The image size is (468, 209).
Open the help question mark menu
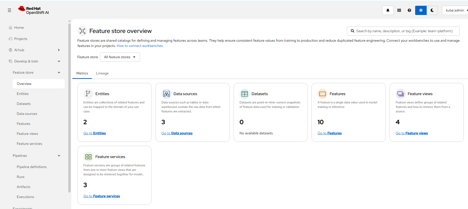click(x=409, y=10)
